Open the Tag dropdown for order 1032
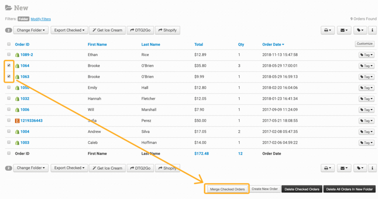This screenshot has width=378, height=199. [366, 99]
